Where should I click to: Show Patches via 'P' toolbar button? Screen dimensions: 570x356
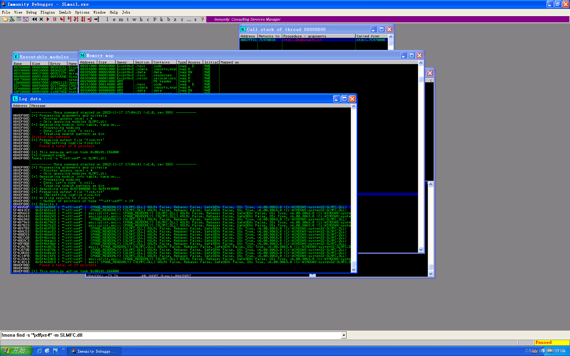155,19
